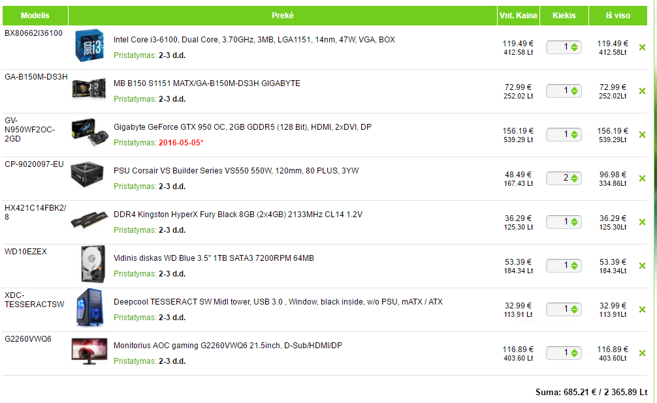Click the XDC-TESSERACTSW model code
657x403 pixels.
pyautogui.click(x=35, y=299)
